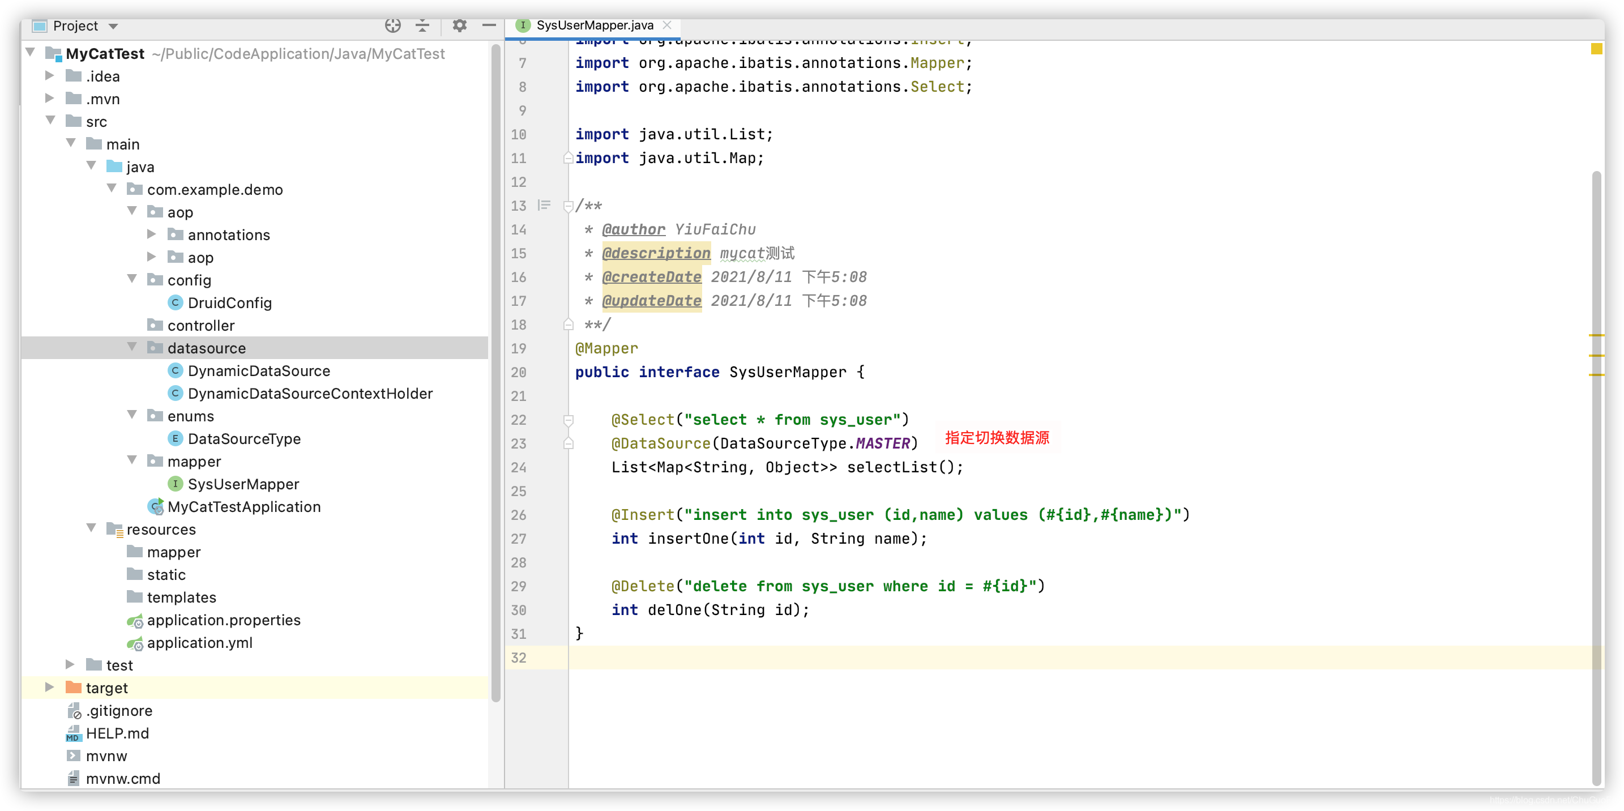This screenshot has width=1624, height=811.
Task: Select the static folder under resources
Action: [x=255, y=574]
